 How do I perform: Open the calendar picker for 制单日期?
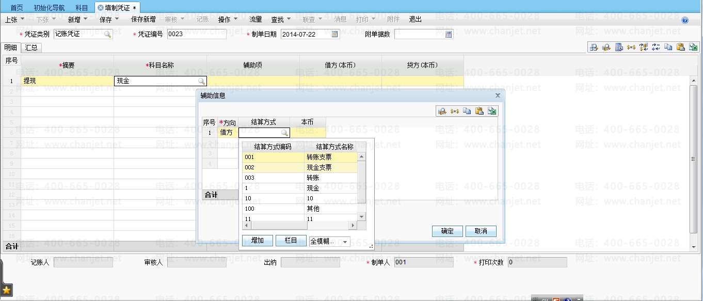coord(334,34)
